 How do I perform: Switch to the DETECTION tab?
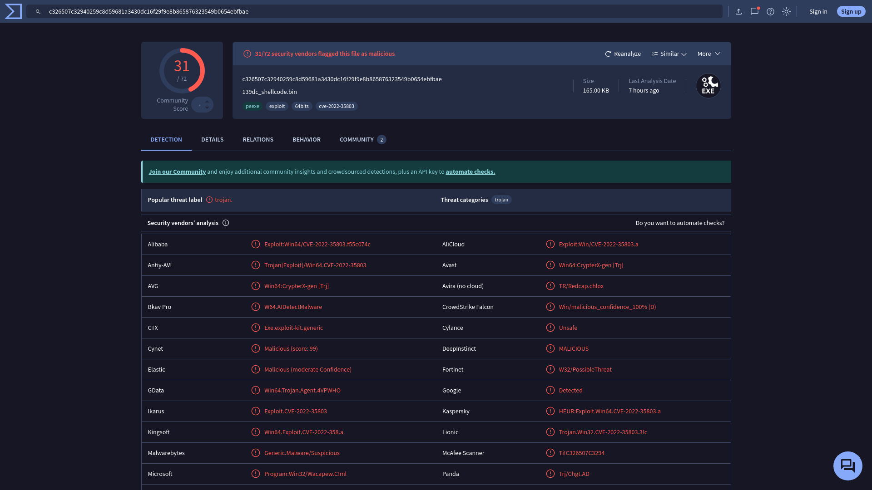click(x=166, y=140)
